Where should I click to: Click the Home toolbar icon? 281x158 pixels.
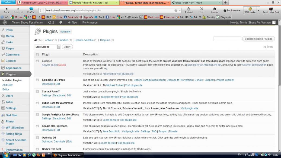tap(215, 9)
